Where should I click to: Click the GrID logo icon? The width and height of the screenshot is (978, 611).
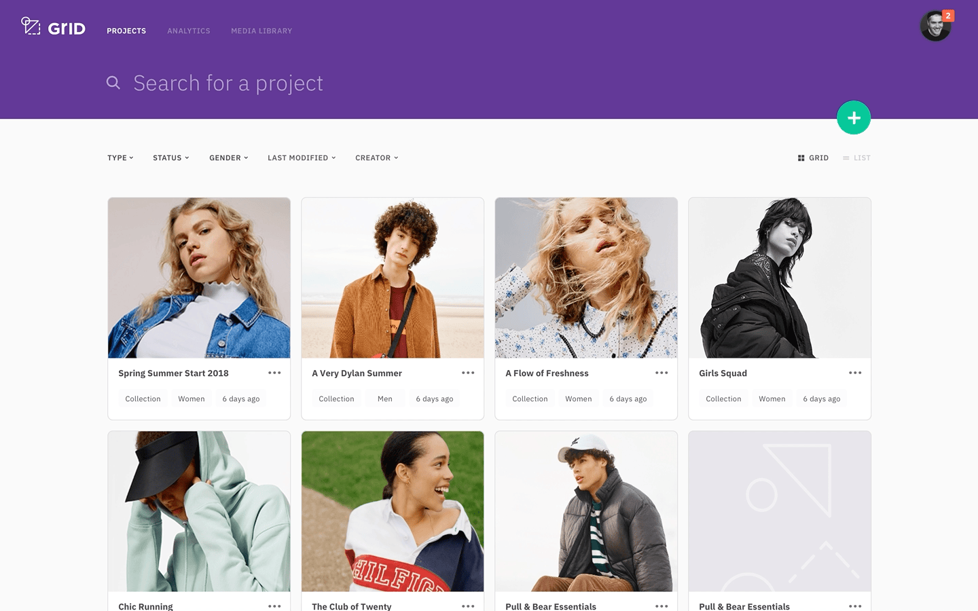(x=30, y=27)
